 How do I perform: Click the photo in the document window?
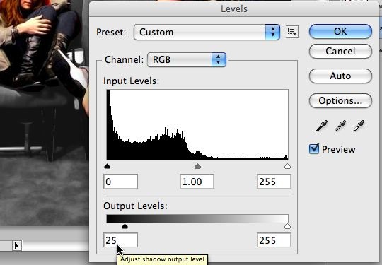(45, 113)
